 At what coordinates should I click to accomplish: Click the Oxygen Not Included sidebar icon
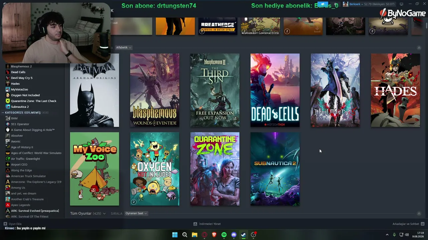coord(8,95)
